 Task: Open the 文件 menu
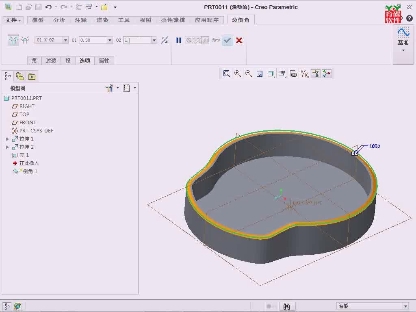point(13,20)
